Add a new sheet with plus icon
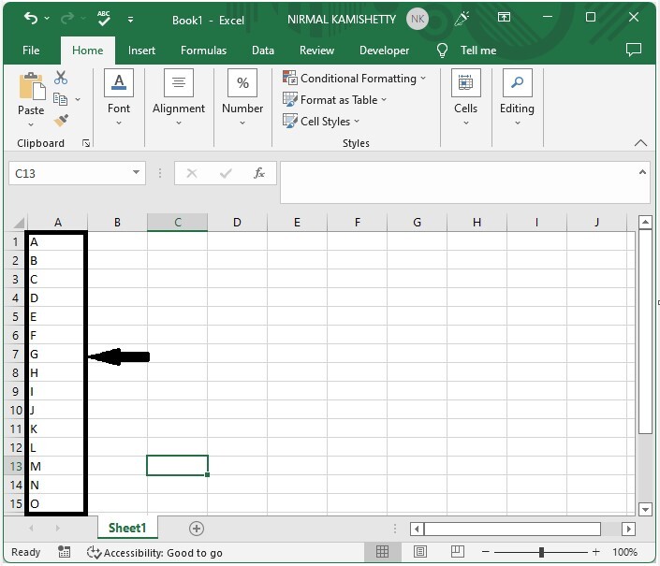Screen dimensions: 660x566 pyautogui.click(x=197, y=529)
